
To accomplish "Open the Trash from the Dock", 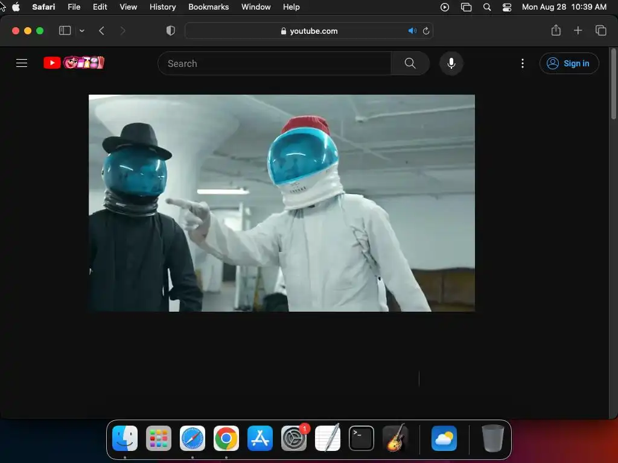I will 492,438.
